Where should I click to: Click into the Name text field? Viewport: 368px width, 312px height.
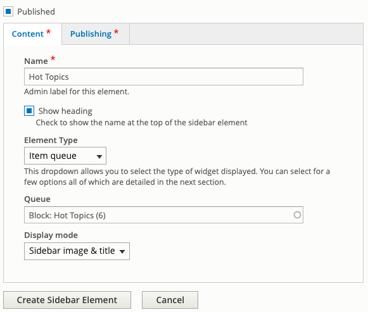[x=163, y=77]
